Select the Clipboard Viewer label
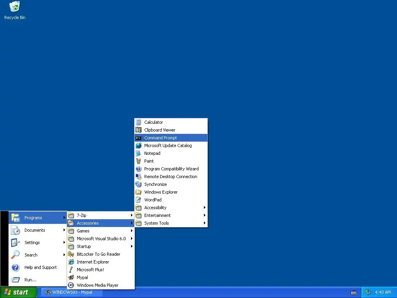This screenshot has height=298, width=397. pos(160,130)
